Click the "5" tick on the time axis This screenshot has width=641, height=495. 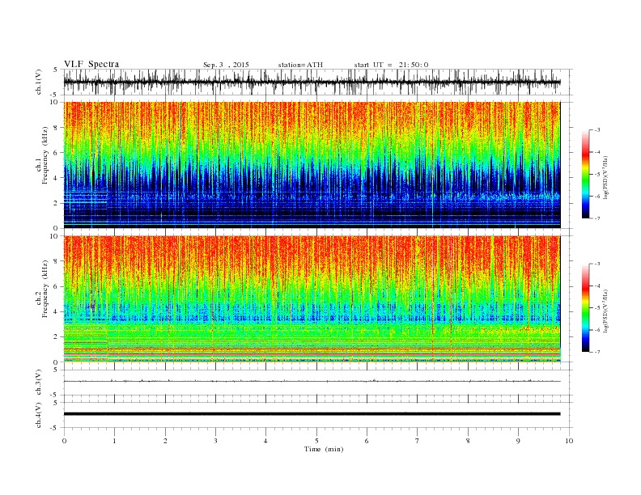[316, 441]
